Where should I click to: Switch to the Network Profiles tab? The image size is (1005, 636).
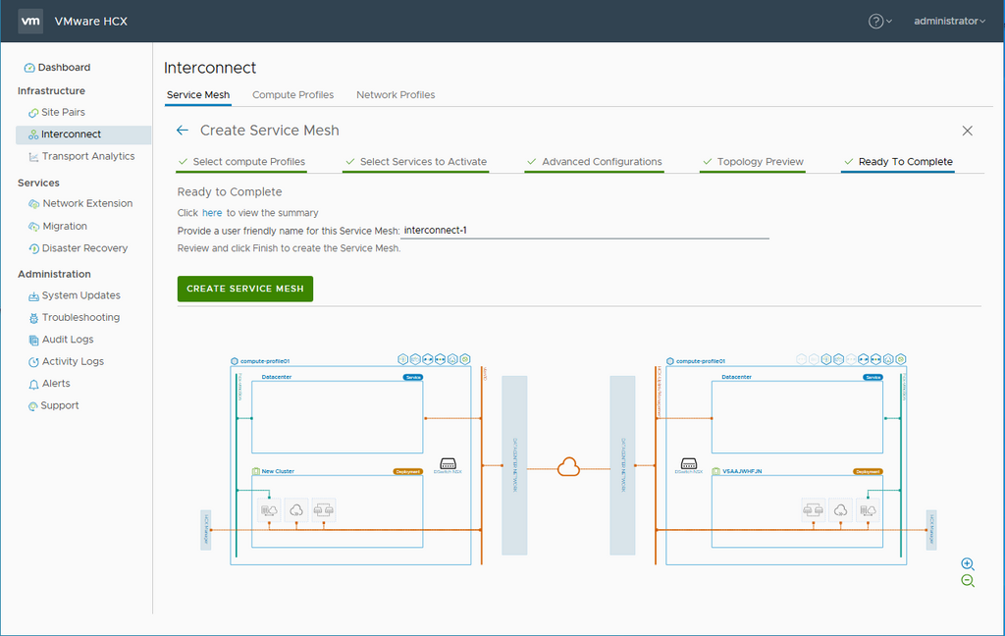tap(396, 95)
